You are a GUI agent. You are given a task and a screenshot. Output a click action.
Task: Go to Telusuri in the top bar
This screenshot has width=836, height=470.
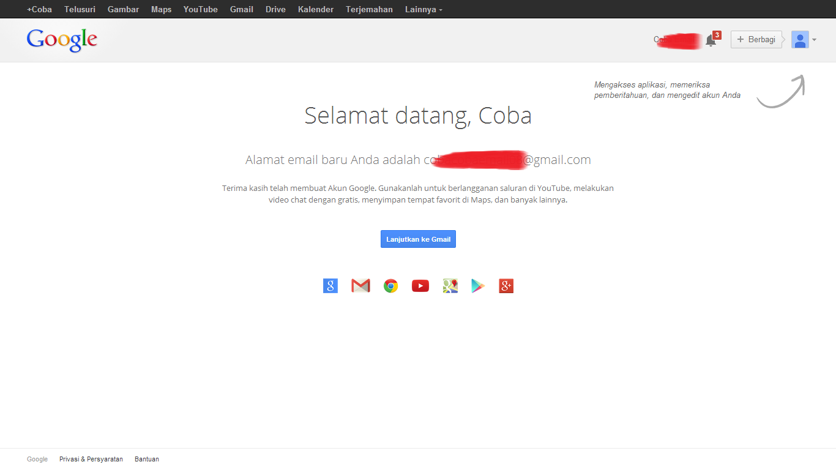pos(80,9)
